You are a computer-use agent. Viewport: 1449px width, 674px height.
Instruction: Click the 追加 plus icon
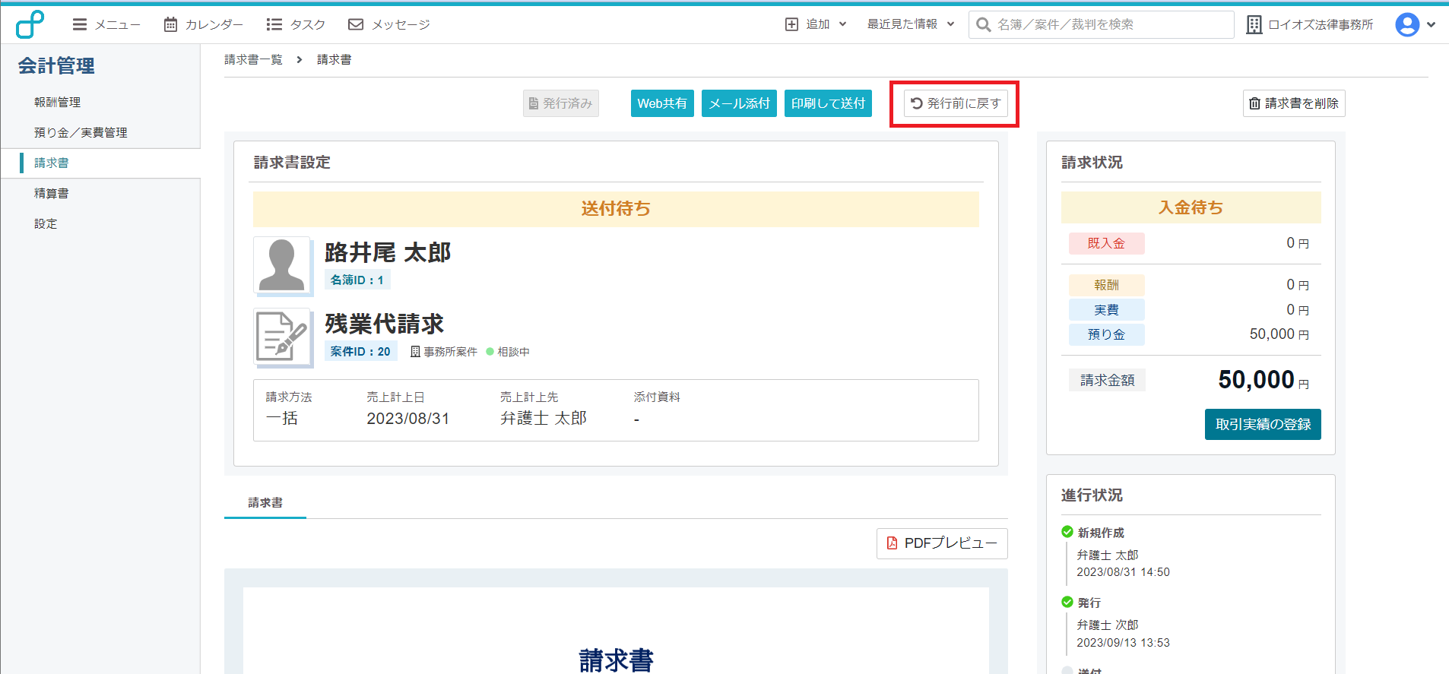pos(791,24)
